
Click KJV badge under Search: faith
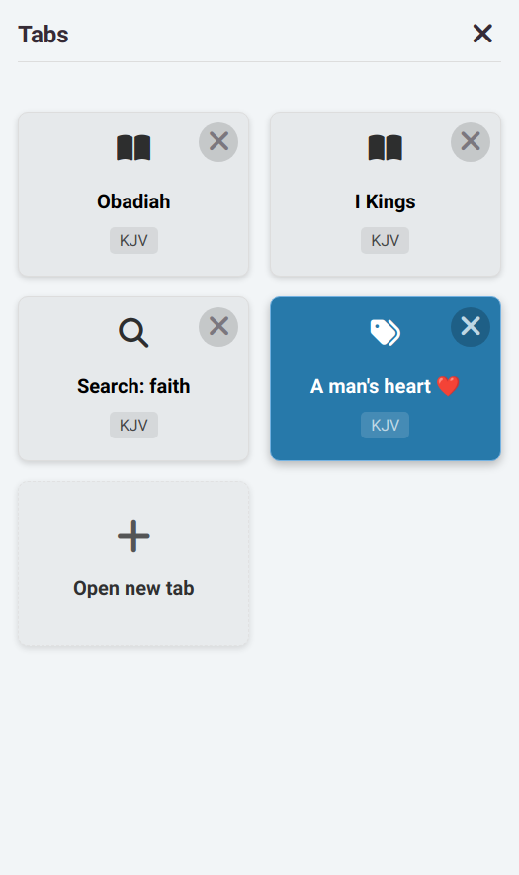133,426
